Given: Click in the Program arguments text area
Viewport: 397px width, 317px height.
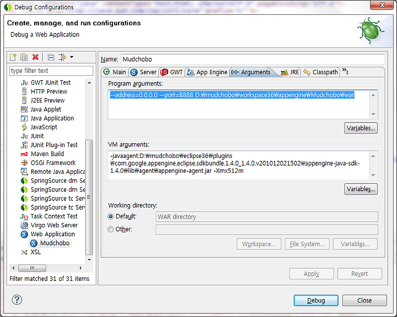Looking at the screenshot, I should click(238, 105).
